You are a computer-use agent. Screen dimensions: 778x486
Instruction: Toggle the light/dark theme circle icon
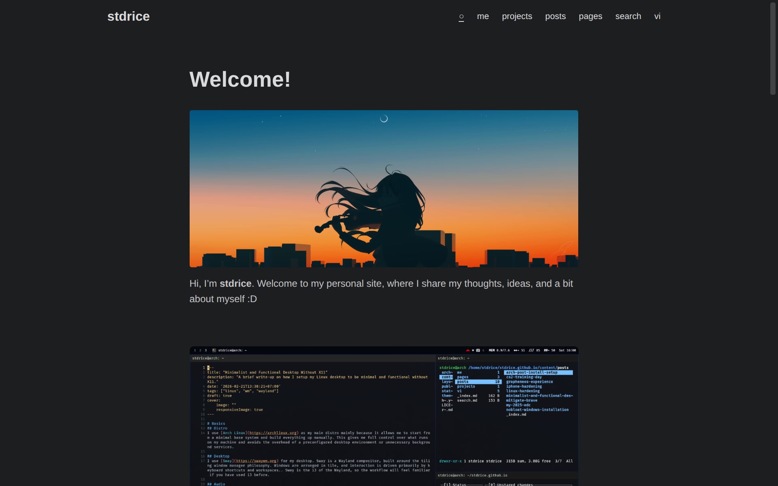[461, 17]
